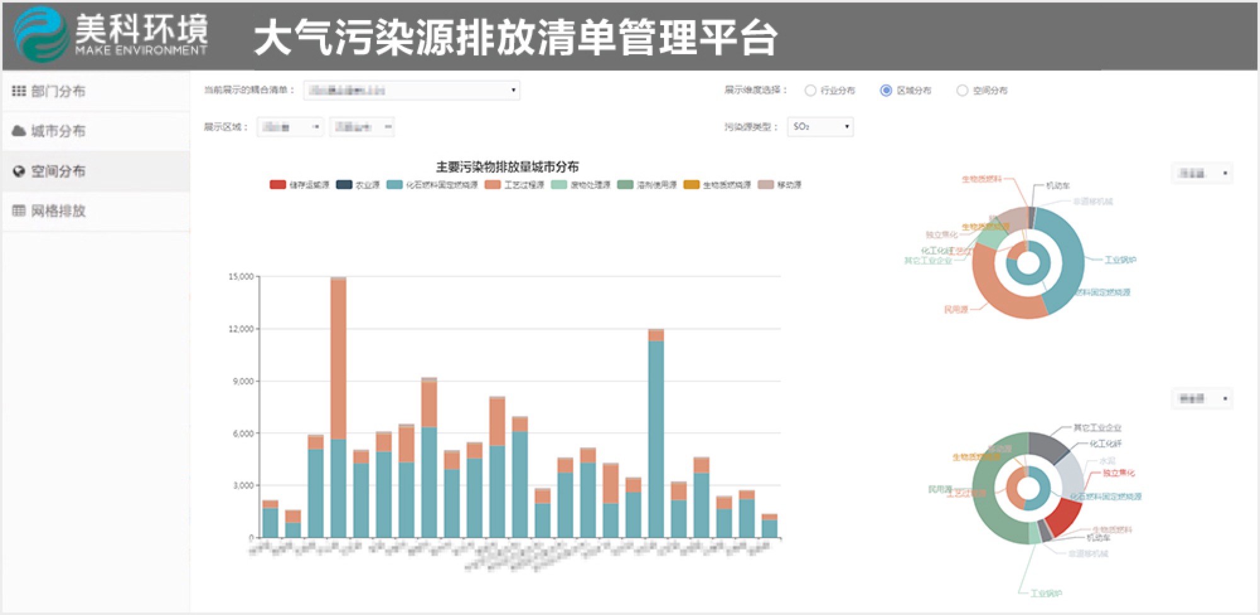Open the 当前展示的耦合清单 dropdown
The height and width of the screenshot is (615, 1260).
point(411,91)
